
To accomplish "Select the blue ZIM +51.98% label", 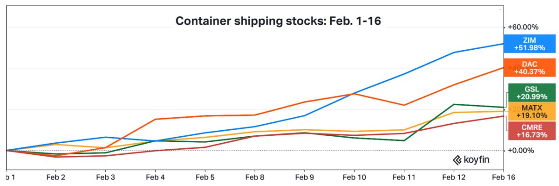I will click(x=530, y=44).
